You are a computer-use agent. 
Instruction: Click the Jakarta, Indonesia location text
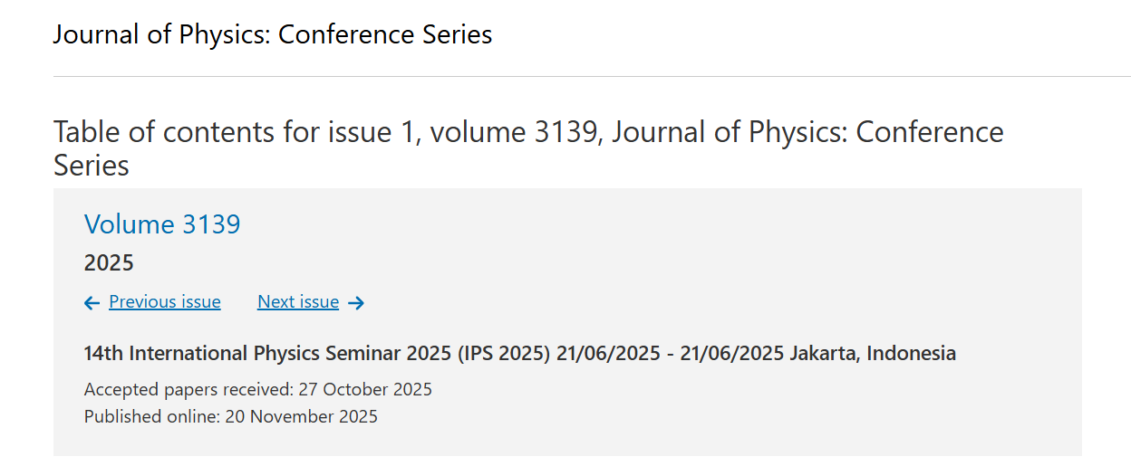[x=872, y=353]
